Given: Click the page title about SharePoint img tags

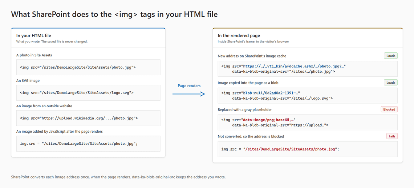Looking at the screenshot, I should [114, 14].
